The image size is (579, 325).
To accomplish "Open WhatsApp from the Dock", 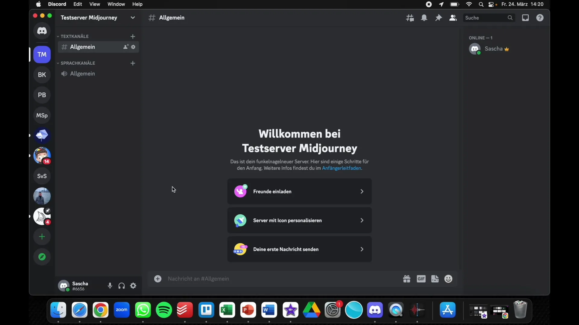I will [143, 310].
